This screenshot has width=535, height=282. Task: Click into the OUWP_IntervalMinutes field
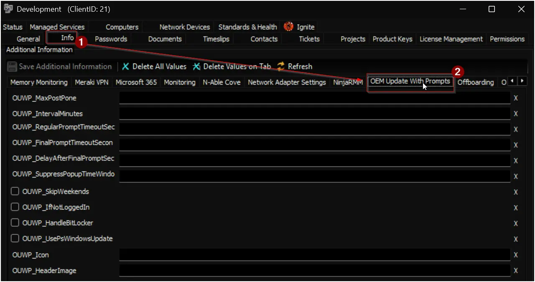[x=315, y=113]
